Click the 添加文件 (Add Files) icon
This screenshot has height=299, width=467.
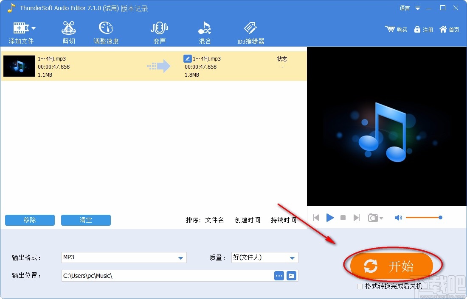click(20, 28)
